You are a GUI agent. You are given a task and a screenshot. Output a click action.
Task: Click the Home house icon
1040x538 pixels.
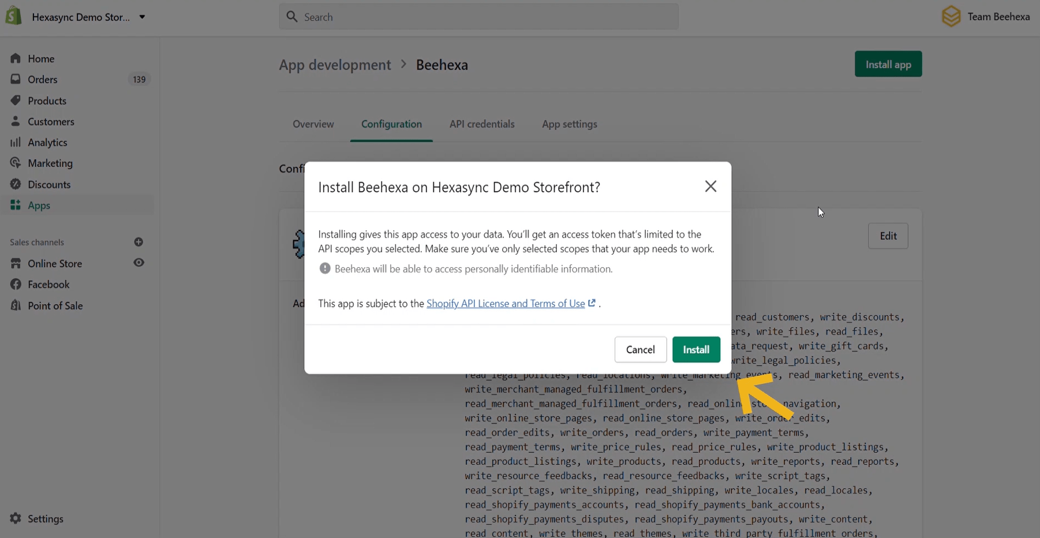[16, 58]
